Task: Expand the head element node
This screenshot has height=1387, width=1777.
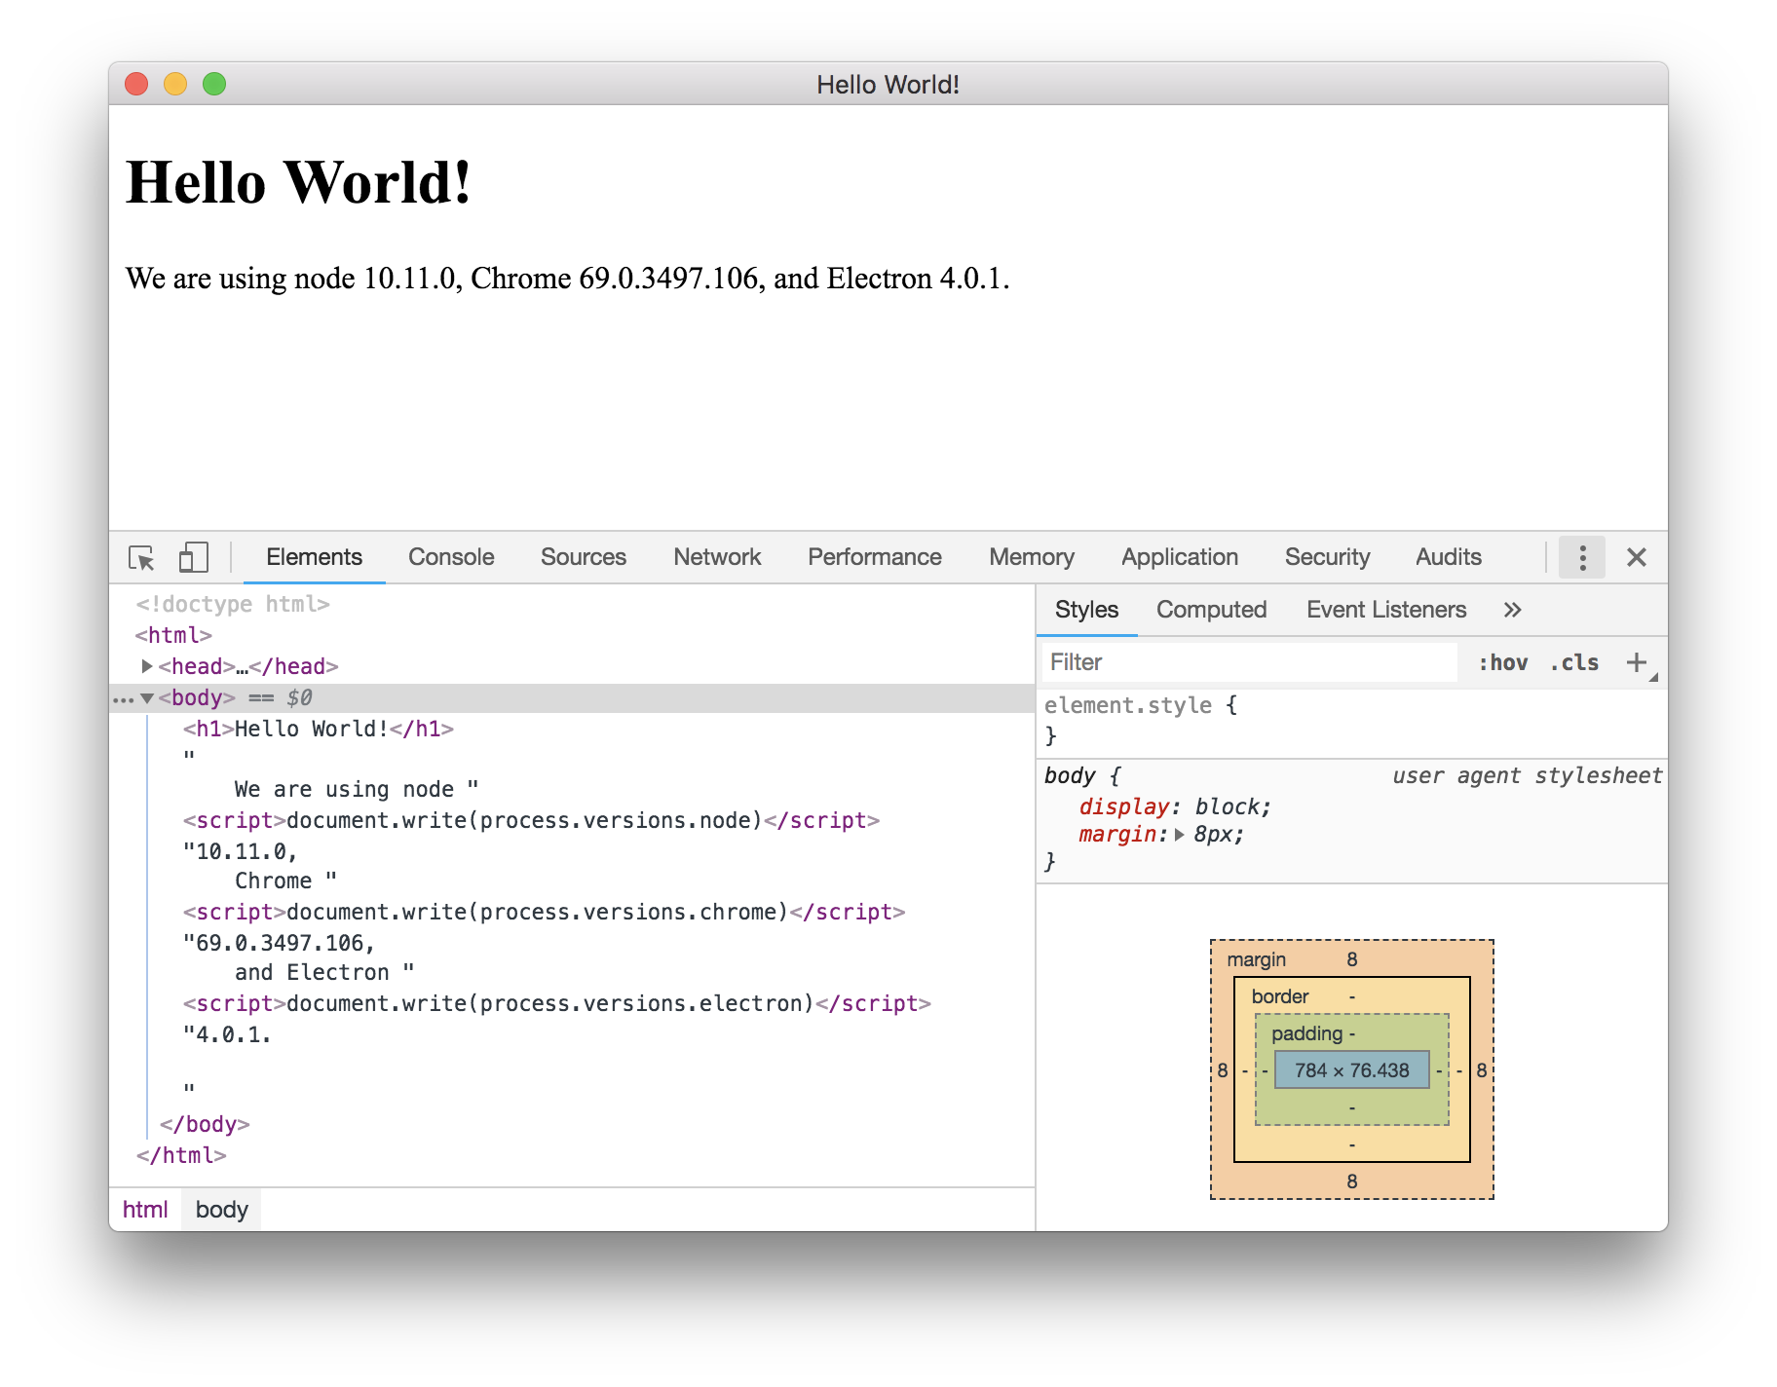Action: (147, 666)
